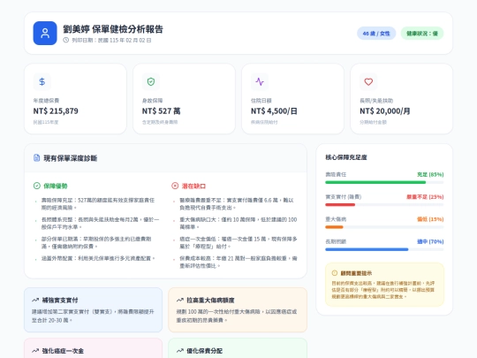Viewport: 477px width, 358px height.
Task: Click the green check circle beside 保障優勢
Action: (37, 186)
